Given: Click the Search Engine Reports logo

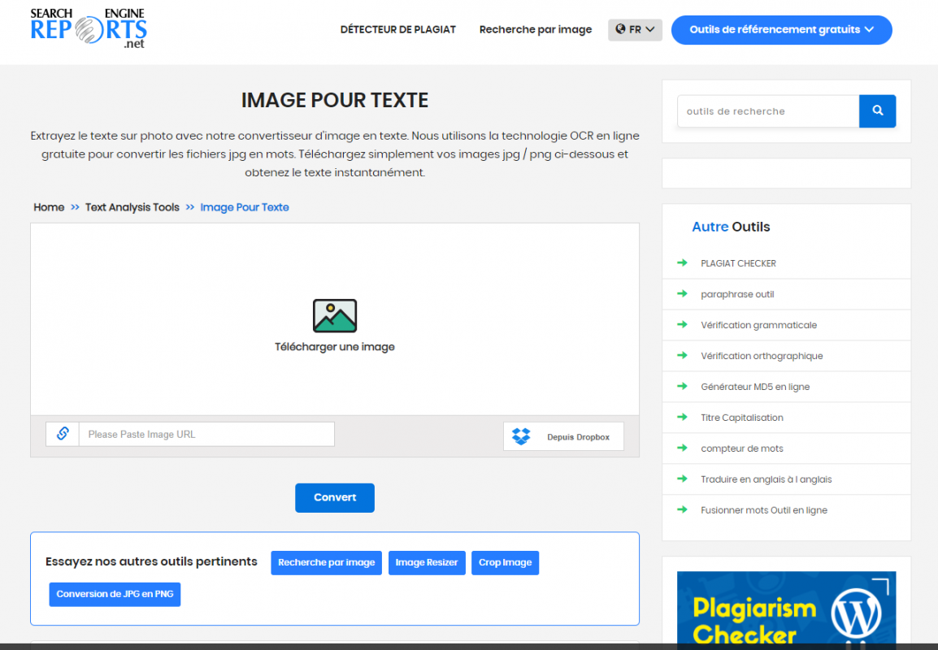Looking at the screenshot, I should pyautogui.click(x=89, y=28).
